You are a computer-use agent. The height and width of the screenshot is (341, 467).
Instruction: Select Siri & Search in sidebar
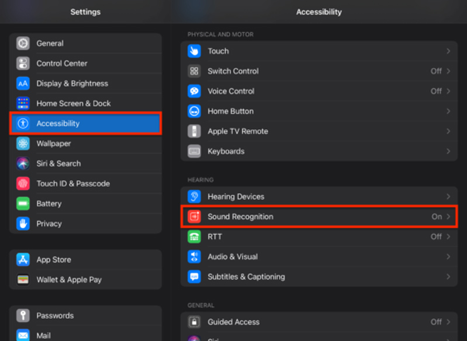click(85, 163)
